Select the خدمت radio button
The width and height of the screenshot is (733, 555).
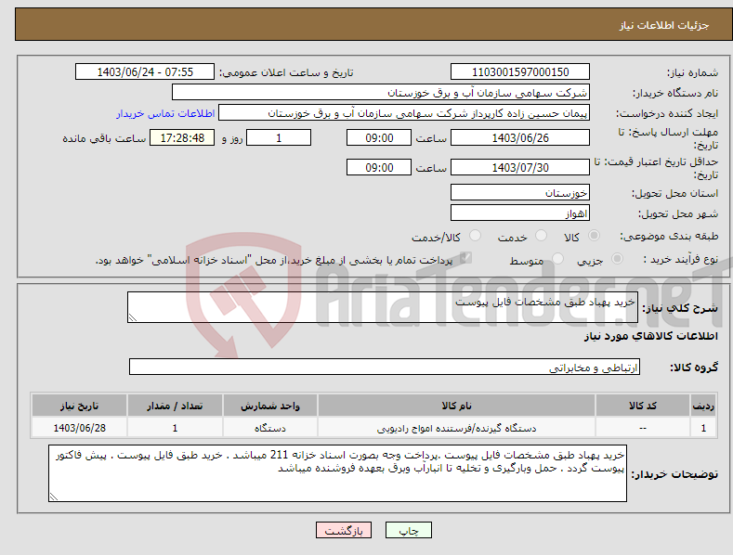541,236
